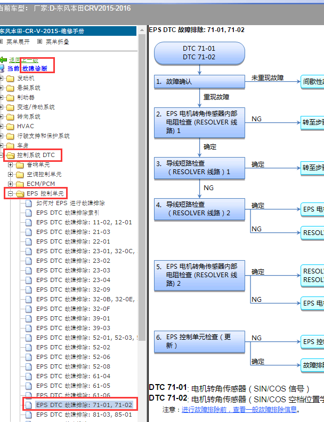Image resolution: width=324 pixels, height=422 pixels.
Task: Click document icon beside 故障排除: 71-01, 71-02
Action: coord(28,405)
